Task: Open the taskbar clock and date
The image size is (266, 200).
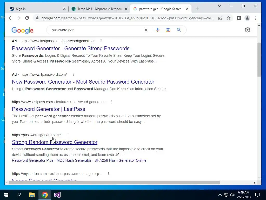Action: [x=244, y=195]
